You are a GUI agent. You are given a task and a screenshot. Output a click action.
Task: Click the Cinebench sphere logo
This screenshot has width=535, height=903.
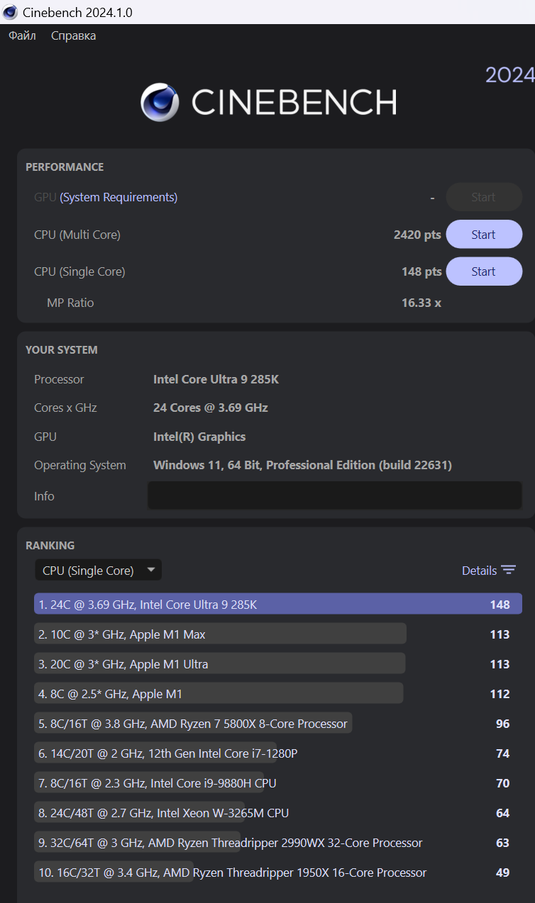pyautogui.click(x=160, y=103)
